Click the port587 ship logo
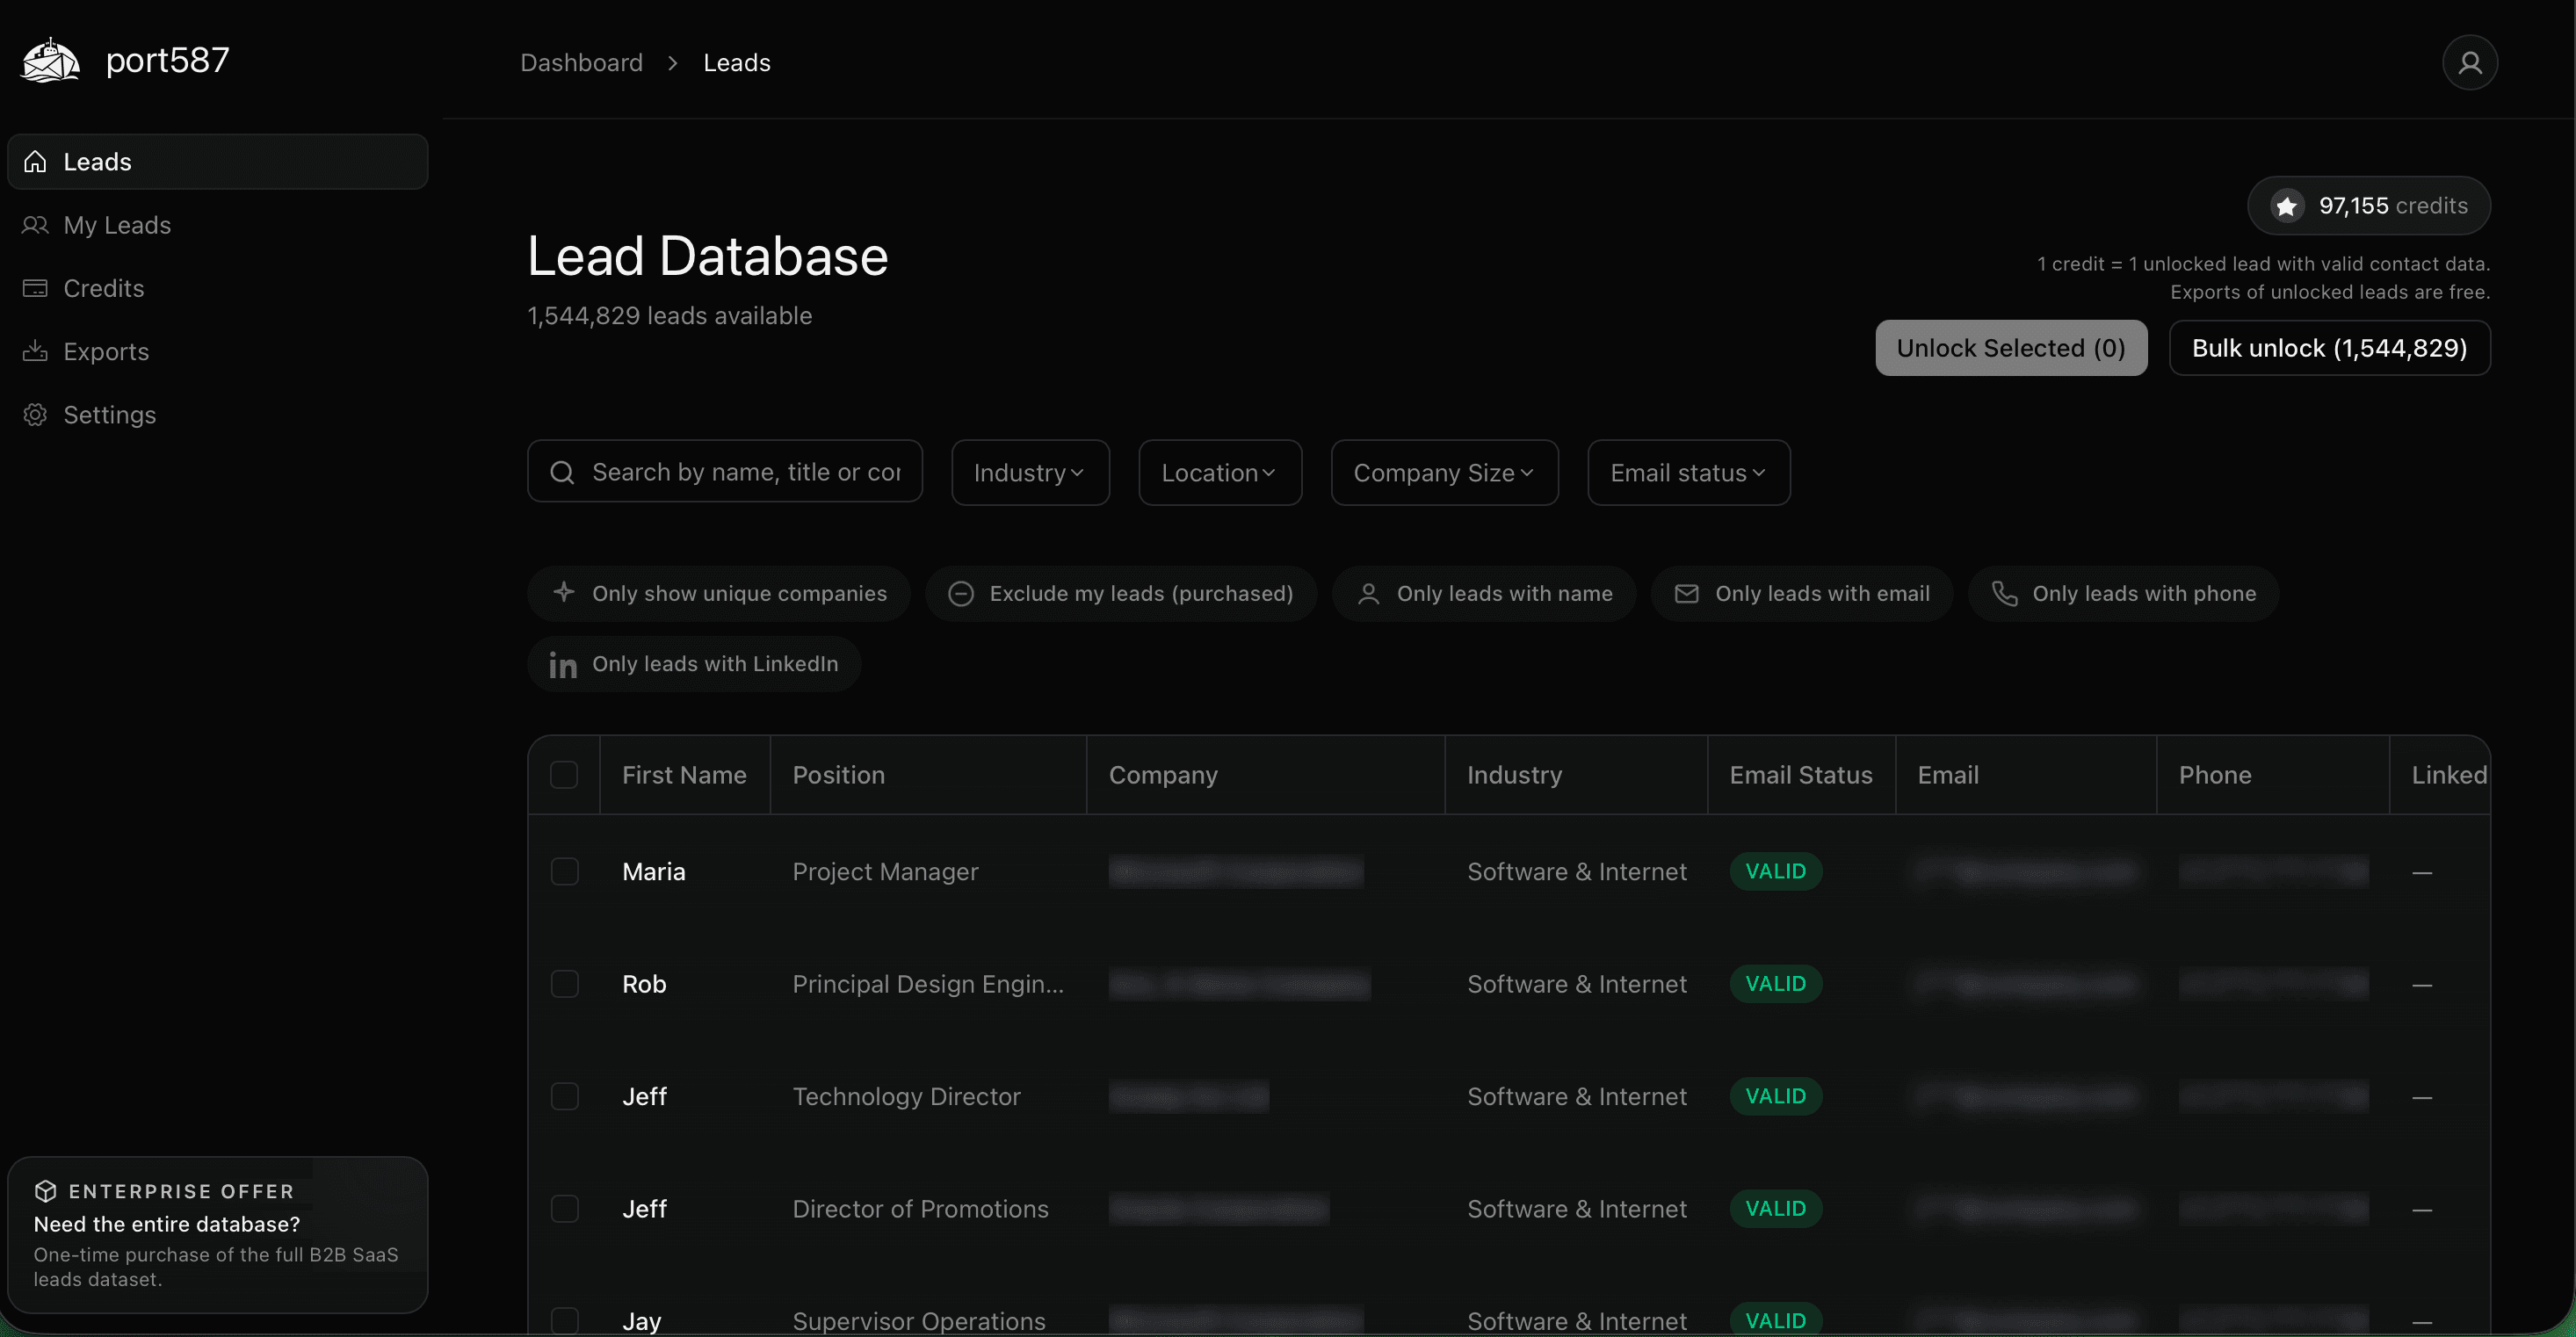Screen dimensions: 2576x1337 click(49, 60)
